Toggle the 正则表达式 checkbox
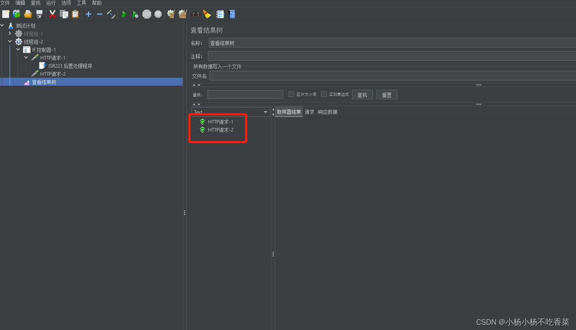 [x=323, y=94]
